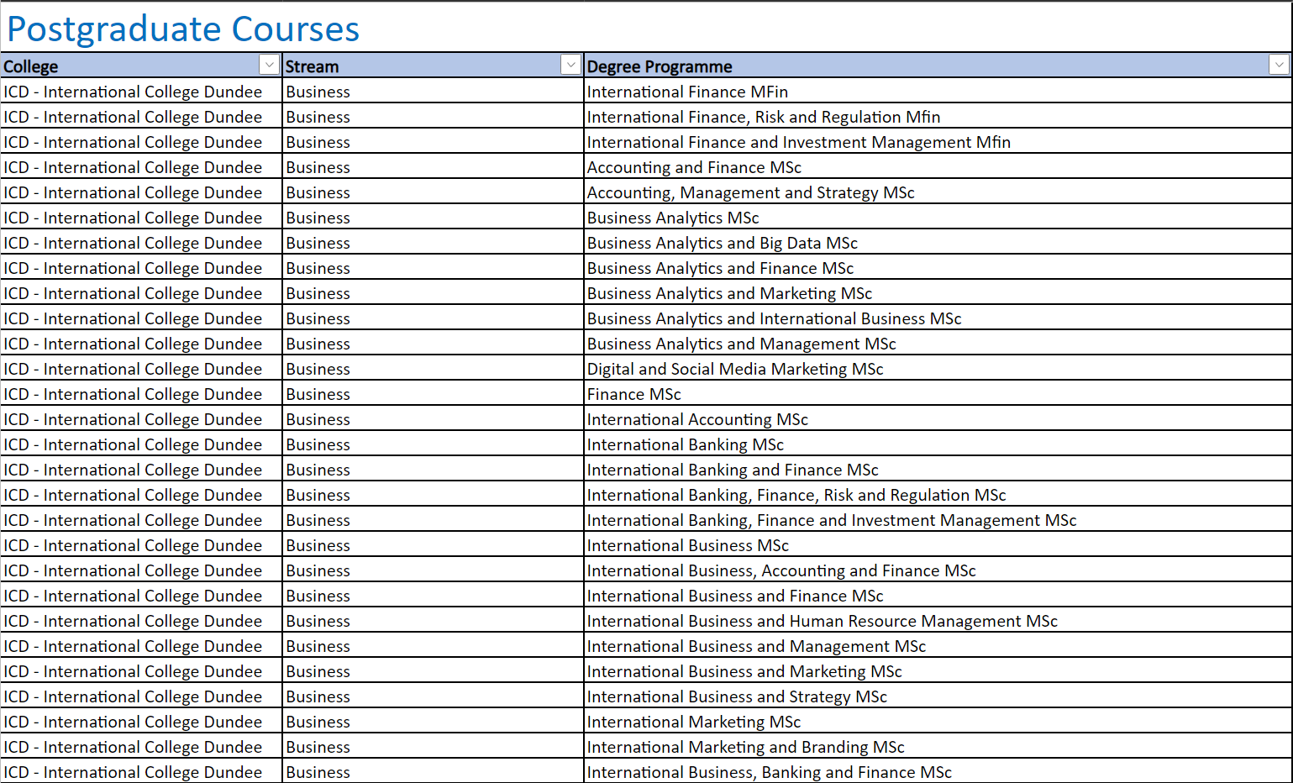Select International Business and Finance MSc

(938, 596)
